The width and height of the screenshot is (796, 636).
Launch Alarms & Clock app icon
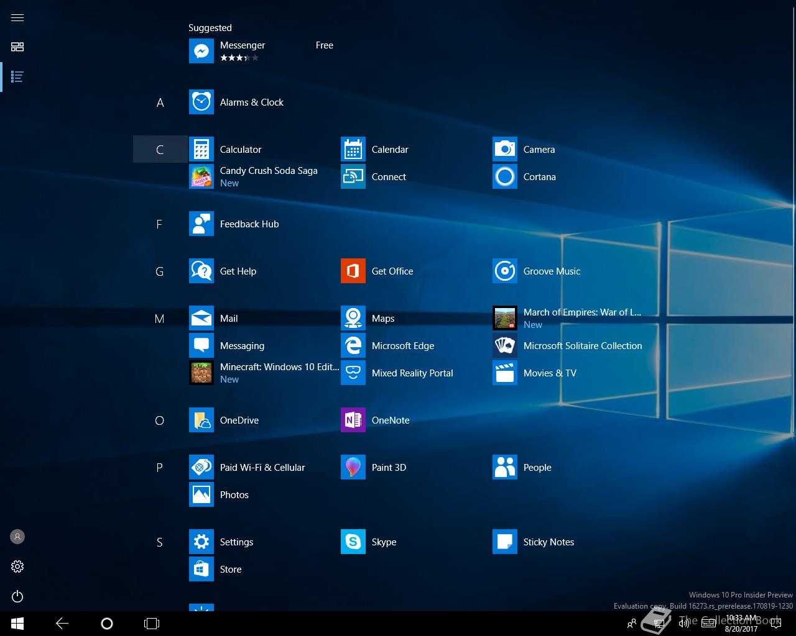click(201, 102)
